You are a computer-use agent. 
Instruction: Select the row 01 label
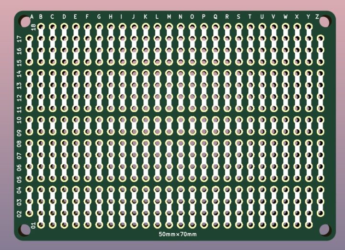pyautogui.click(x=33, y=225)
